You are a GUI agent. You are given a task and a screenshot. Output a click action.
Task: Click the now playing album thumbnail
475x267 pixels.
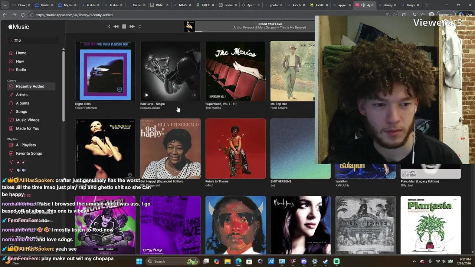tap(189, 27)
